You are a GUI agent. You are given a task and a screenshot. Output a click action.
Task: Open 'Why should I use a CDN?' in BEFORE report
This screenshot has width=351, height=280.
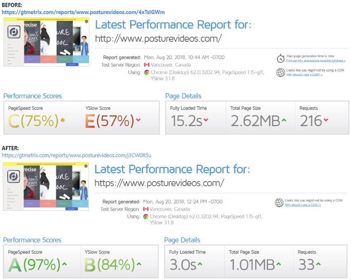(304, 74)
